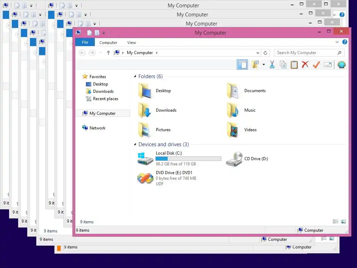Screen dimensions: 357x268
Task: Click the New folder quick access icon in front title bar
Action: [97, 33]
